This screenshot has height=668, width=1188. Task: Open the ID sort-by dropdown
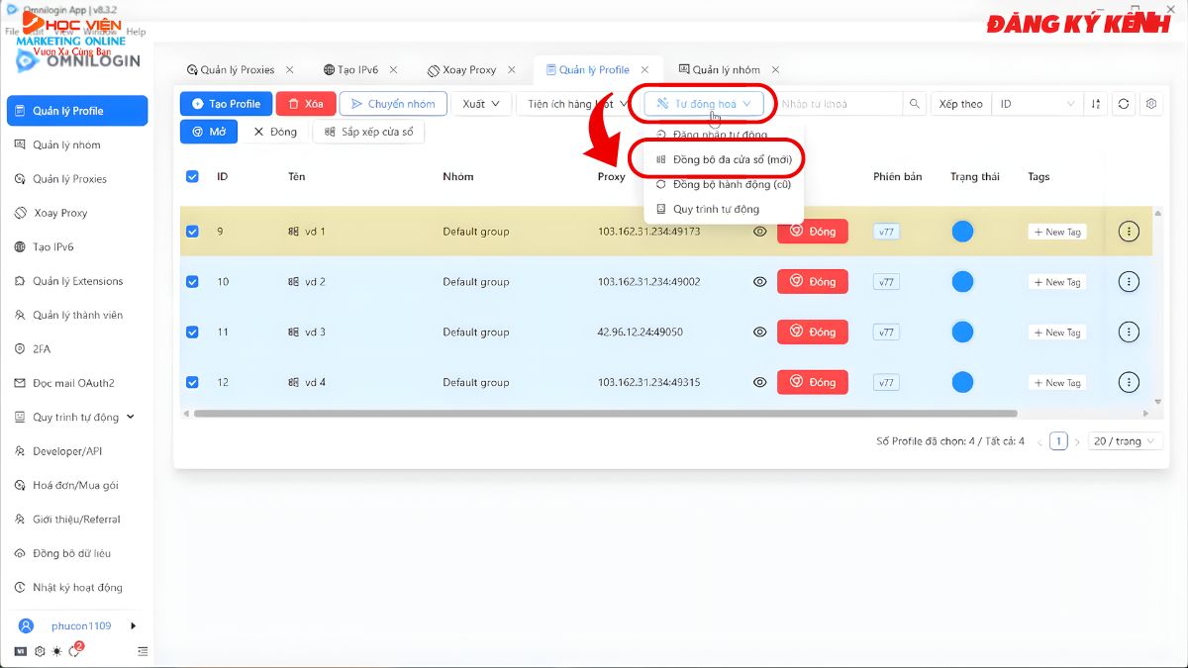click(x=1037, y=104)
